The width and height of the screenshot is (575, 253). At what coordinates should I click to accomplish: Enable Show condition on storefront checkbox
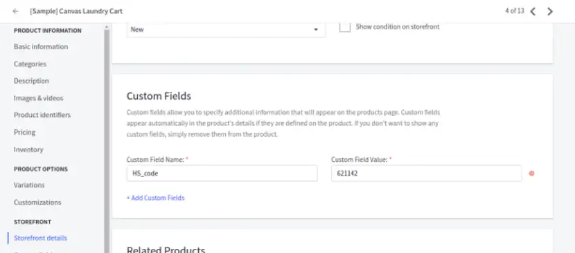[345, 27]
